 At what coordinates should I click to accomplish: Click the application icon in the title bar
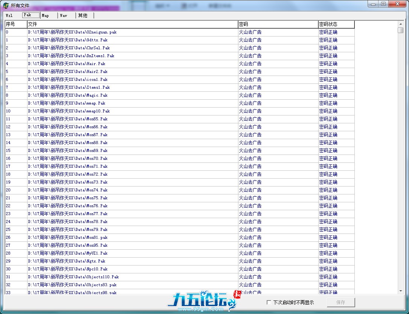click(x=6, y=5)
